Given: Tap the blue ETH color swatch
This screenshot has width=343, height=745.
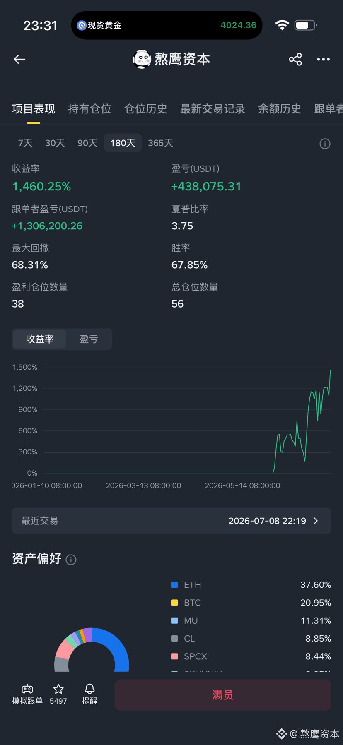Looking at the screenshot, I should point(175,585).
